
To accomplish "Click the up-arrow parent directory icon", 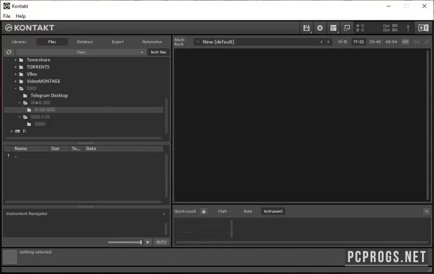I will point(8,156).
